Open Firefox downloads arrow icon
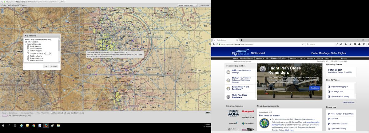 click(346, 44)
